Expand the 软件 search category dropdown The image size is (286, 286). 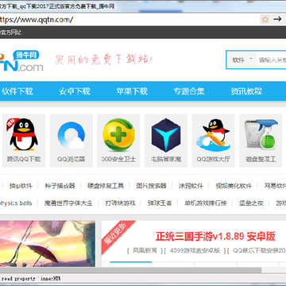tap(242, 60)
